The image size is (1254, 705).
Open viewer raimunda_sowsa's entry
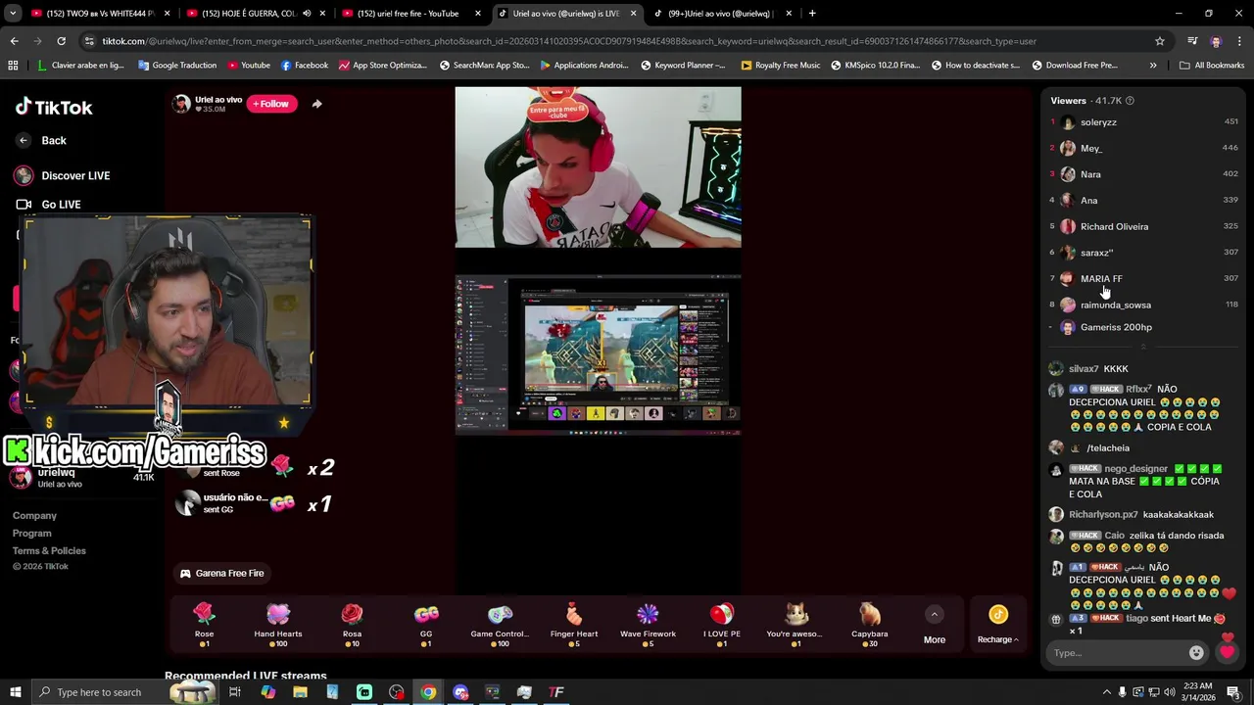[1143, 305]
